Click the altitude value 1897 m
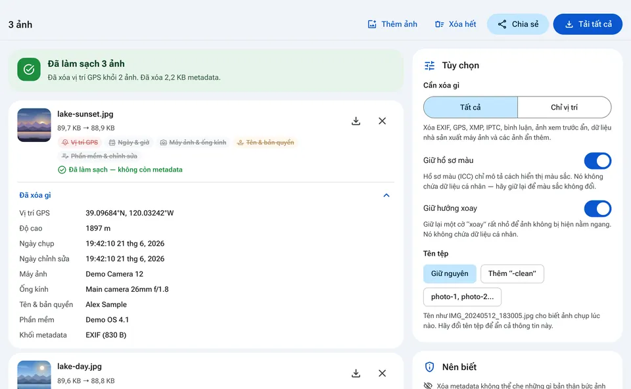 tap(98, 229)
